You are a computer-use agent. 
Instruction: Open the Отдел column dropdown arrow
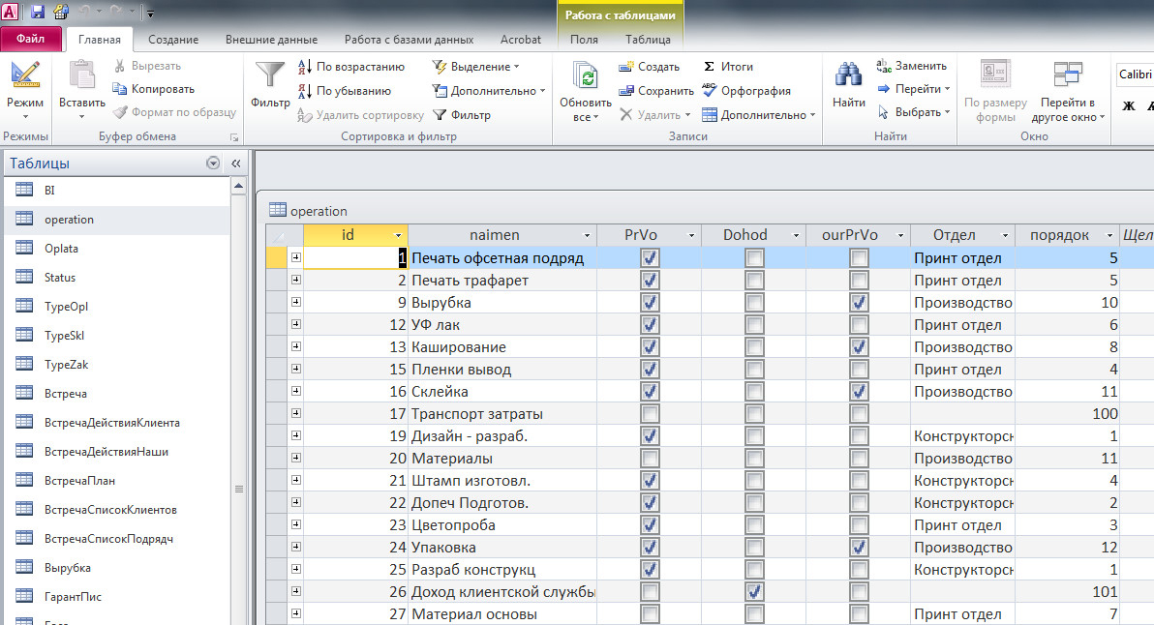click(x=1005, y=235)
